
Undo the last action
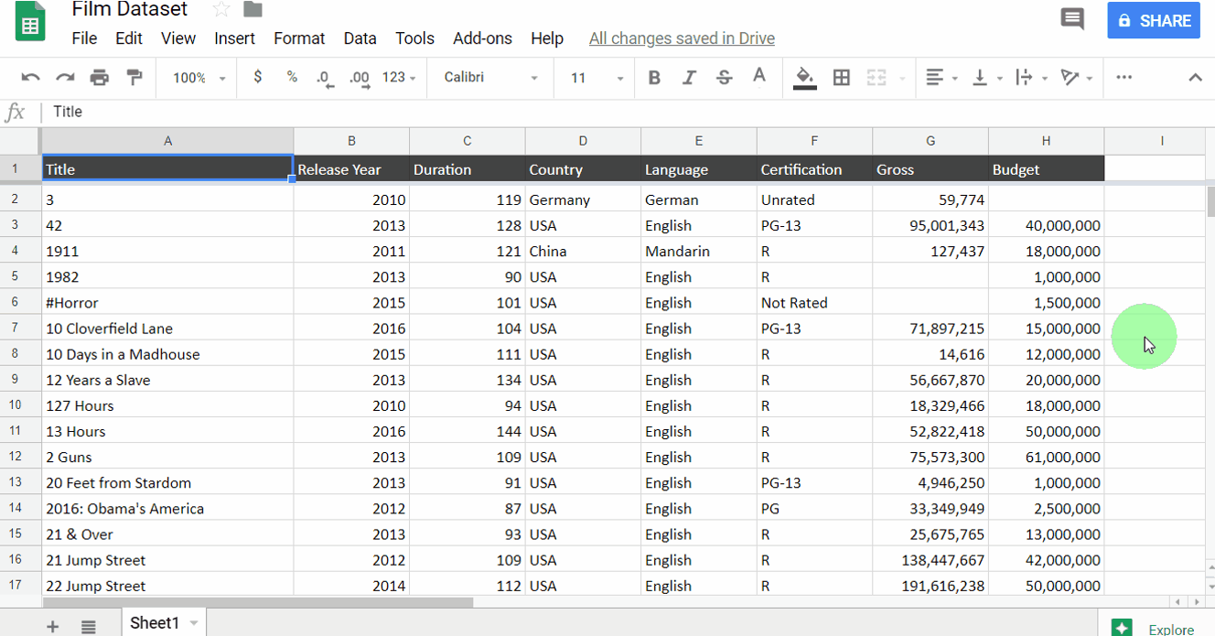31,78
